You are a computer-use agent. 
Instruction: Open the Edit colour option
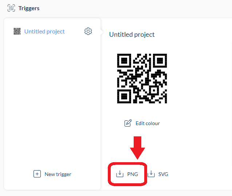point(142,123)
